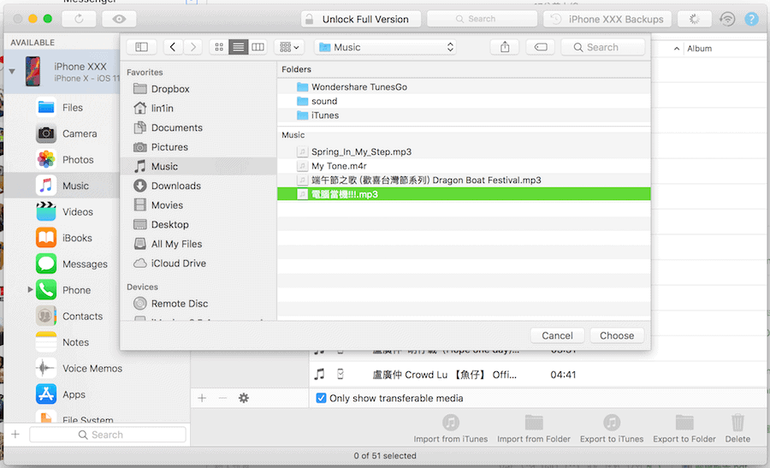The width and height of the screenshot is (770, 468).
Task: Click plus button beside sidebar search
Action: tap(15, 435)
